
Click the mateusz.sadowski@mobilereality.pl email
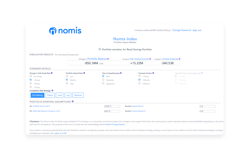152,30
